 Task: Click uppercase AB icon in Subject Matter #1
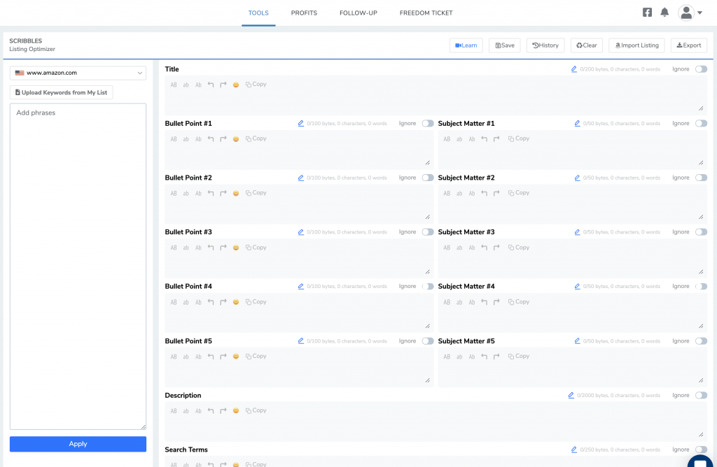[x=447, y=139]
